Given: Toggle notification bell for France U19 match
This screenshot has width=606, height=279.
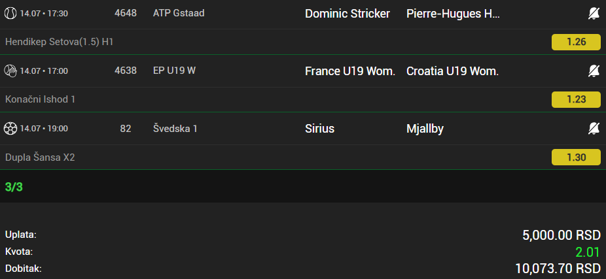Looking at the screenshot, I should [x=594, y=71].
